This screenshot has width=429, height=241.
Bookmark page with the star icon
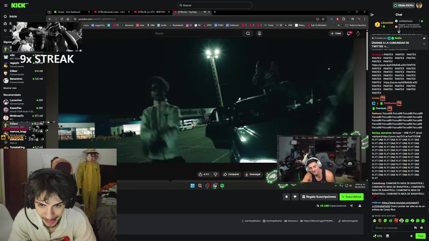[323, 19]
